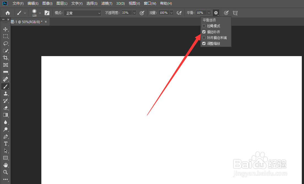Open the brush preset picker arrow
The height and width of the screenshot is (184, 304).
click(40, 13)
